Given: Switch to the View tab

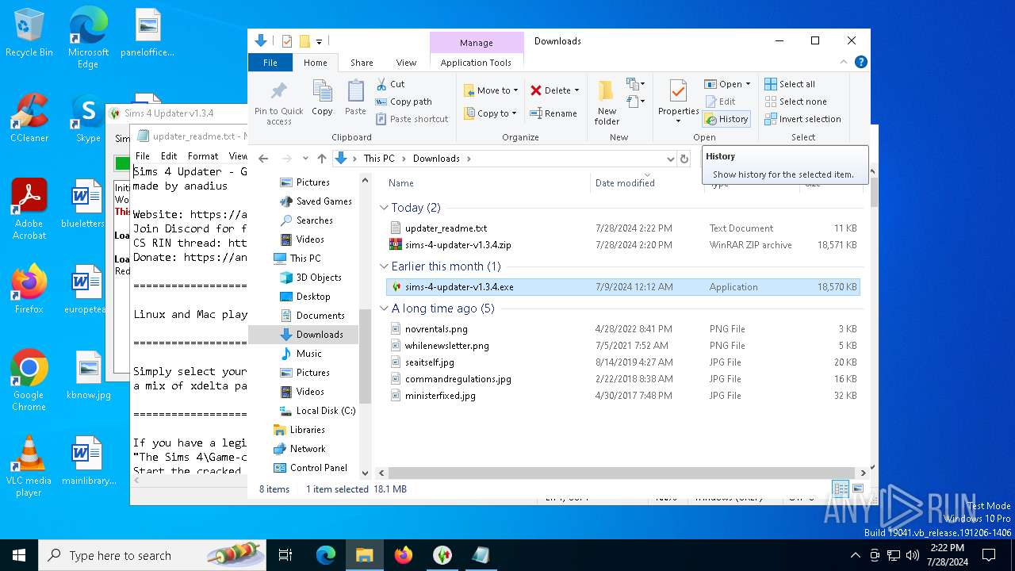Looking at the screenshot, I should 406,63.
